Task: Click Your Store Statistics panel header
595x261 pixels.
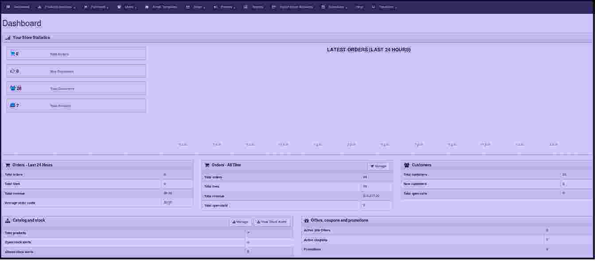Action: point(297,38)
